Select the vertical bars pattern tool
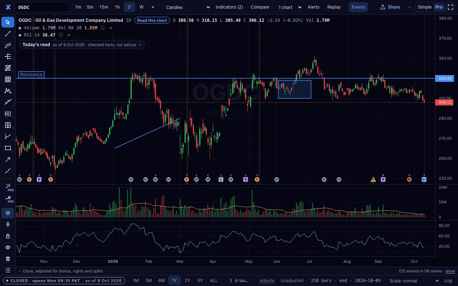The height and width of the screenshot is (286, 458). click(x=8, y=114)
